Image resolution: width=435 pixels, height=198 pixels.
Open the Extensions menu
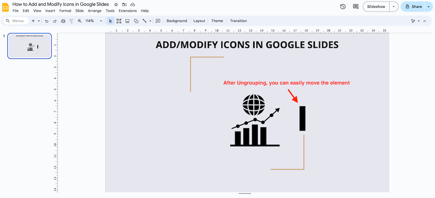(x=128, y=11)
